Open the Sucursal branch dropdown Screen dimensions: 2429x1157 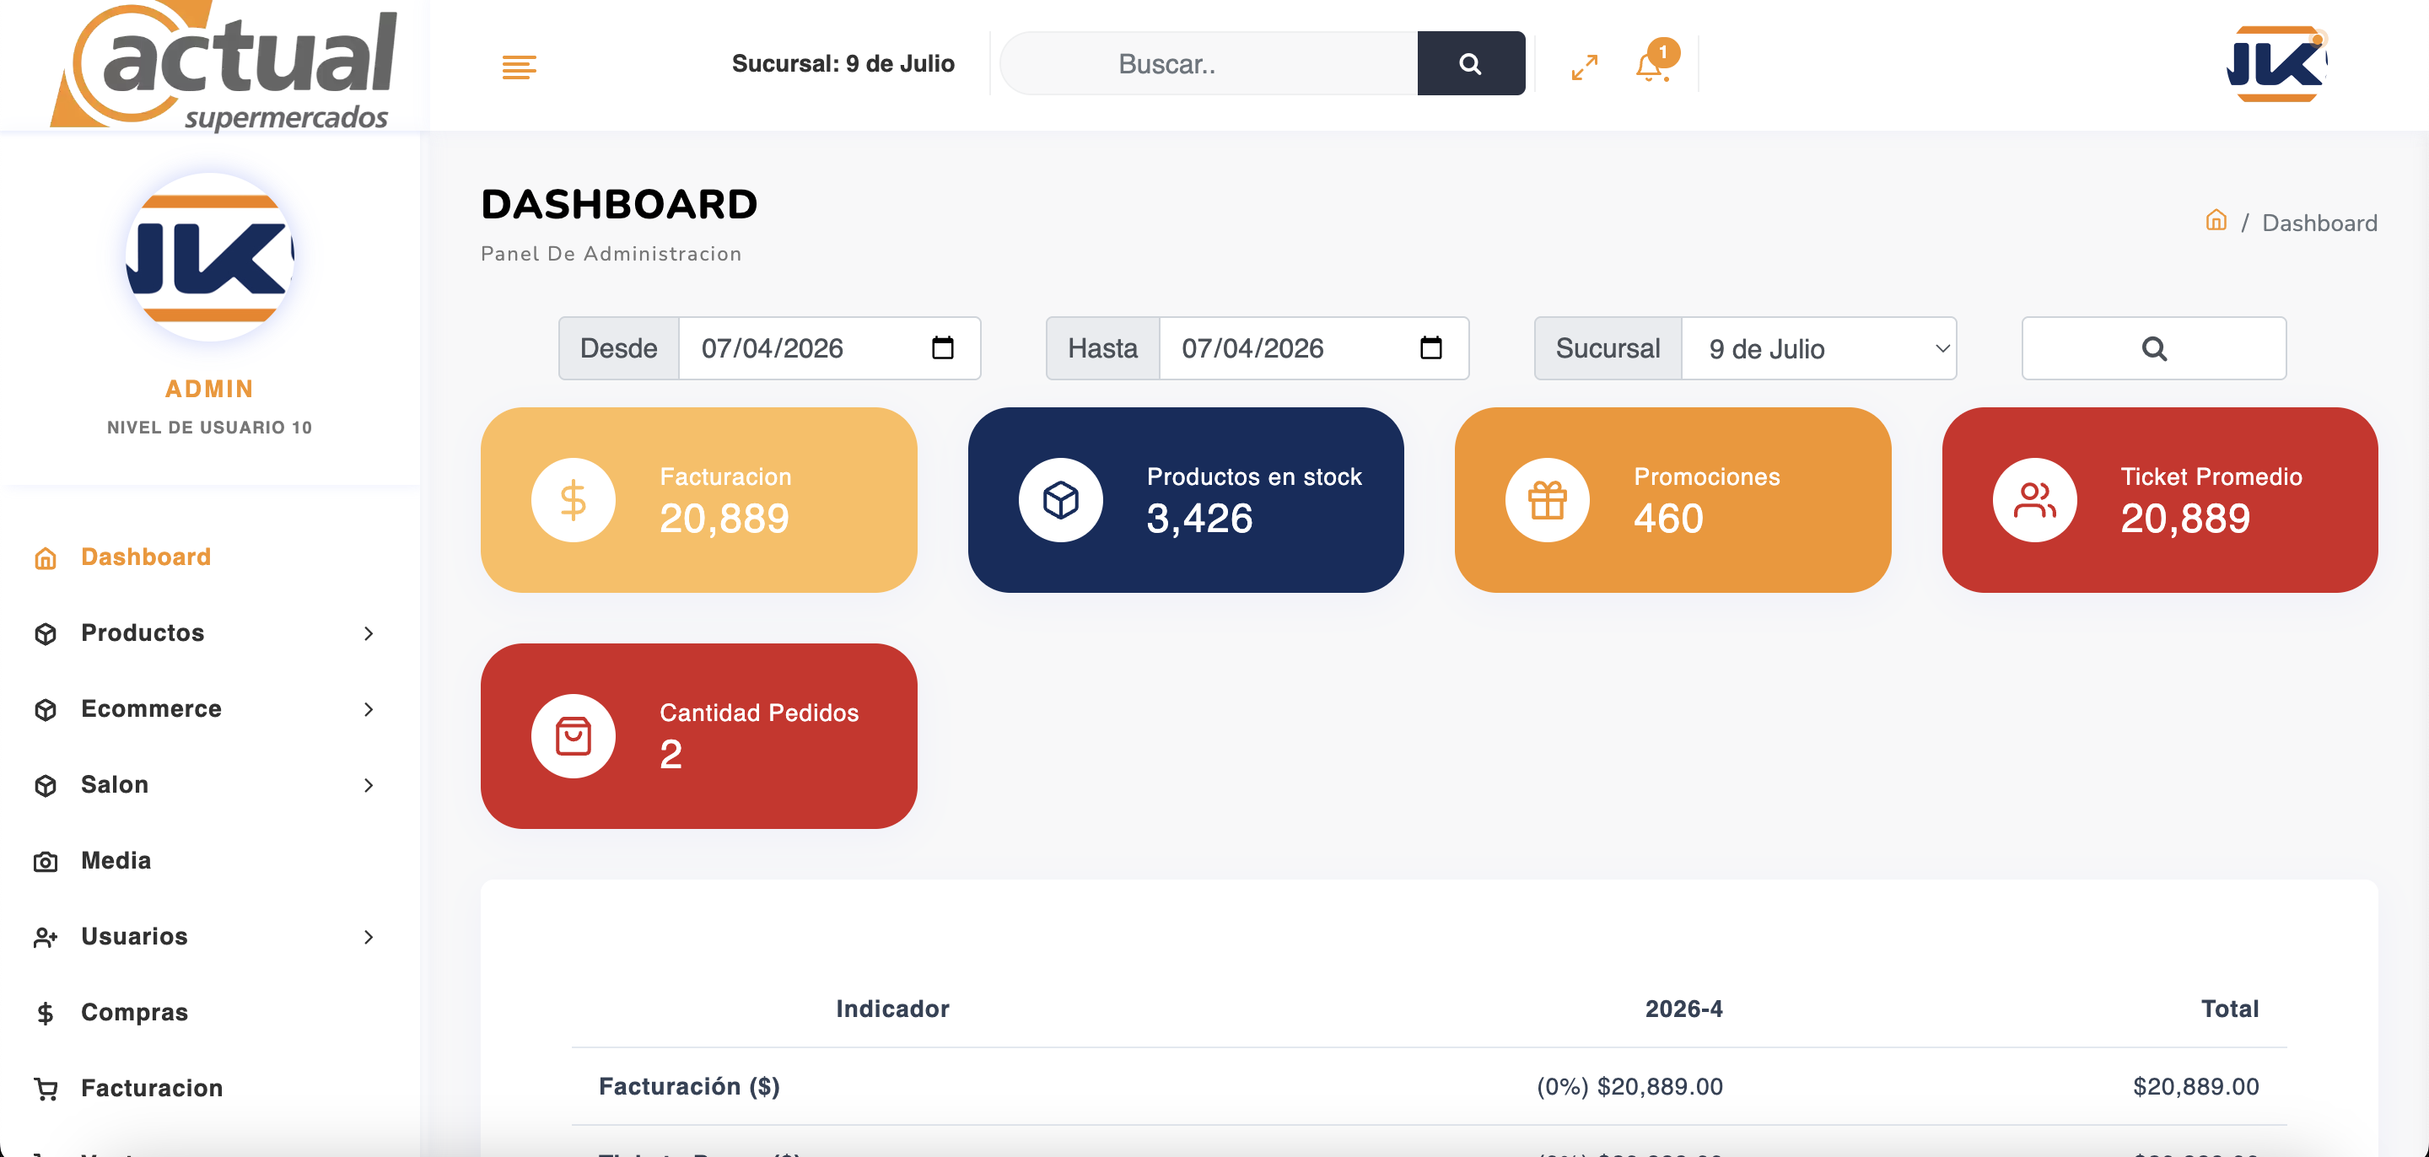click(1818, 348)
